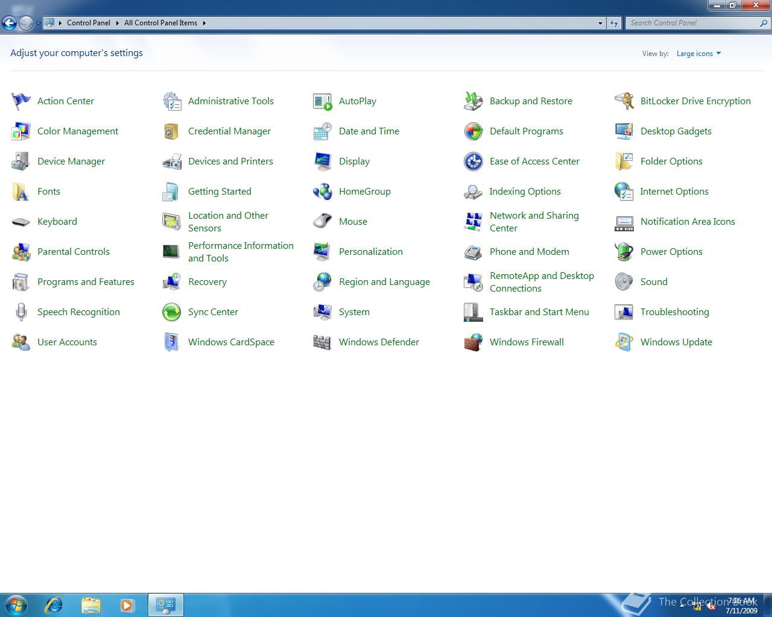Open the Ease of Access Center icon
Screen dimensions: 772x617
[x=473, y=161]
